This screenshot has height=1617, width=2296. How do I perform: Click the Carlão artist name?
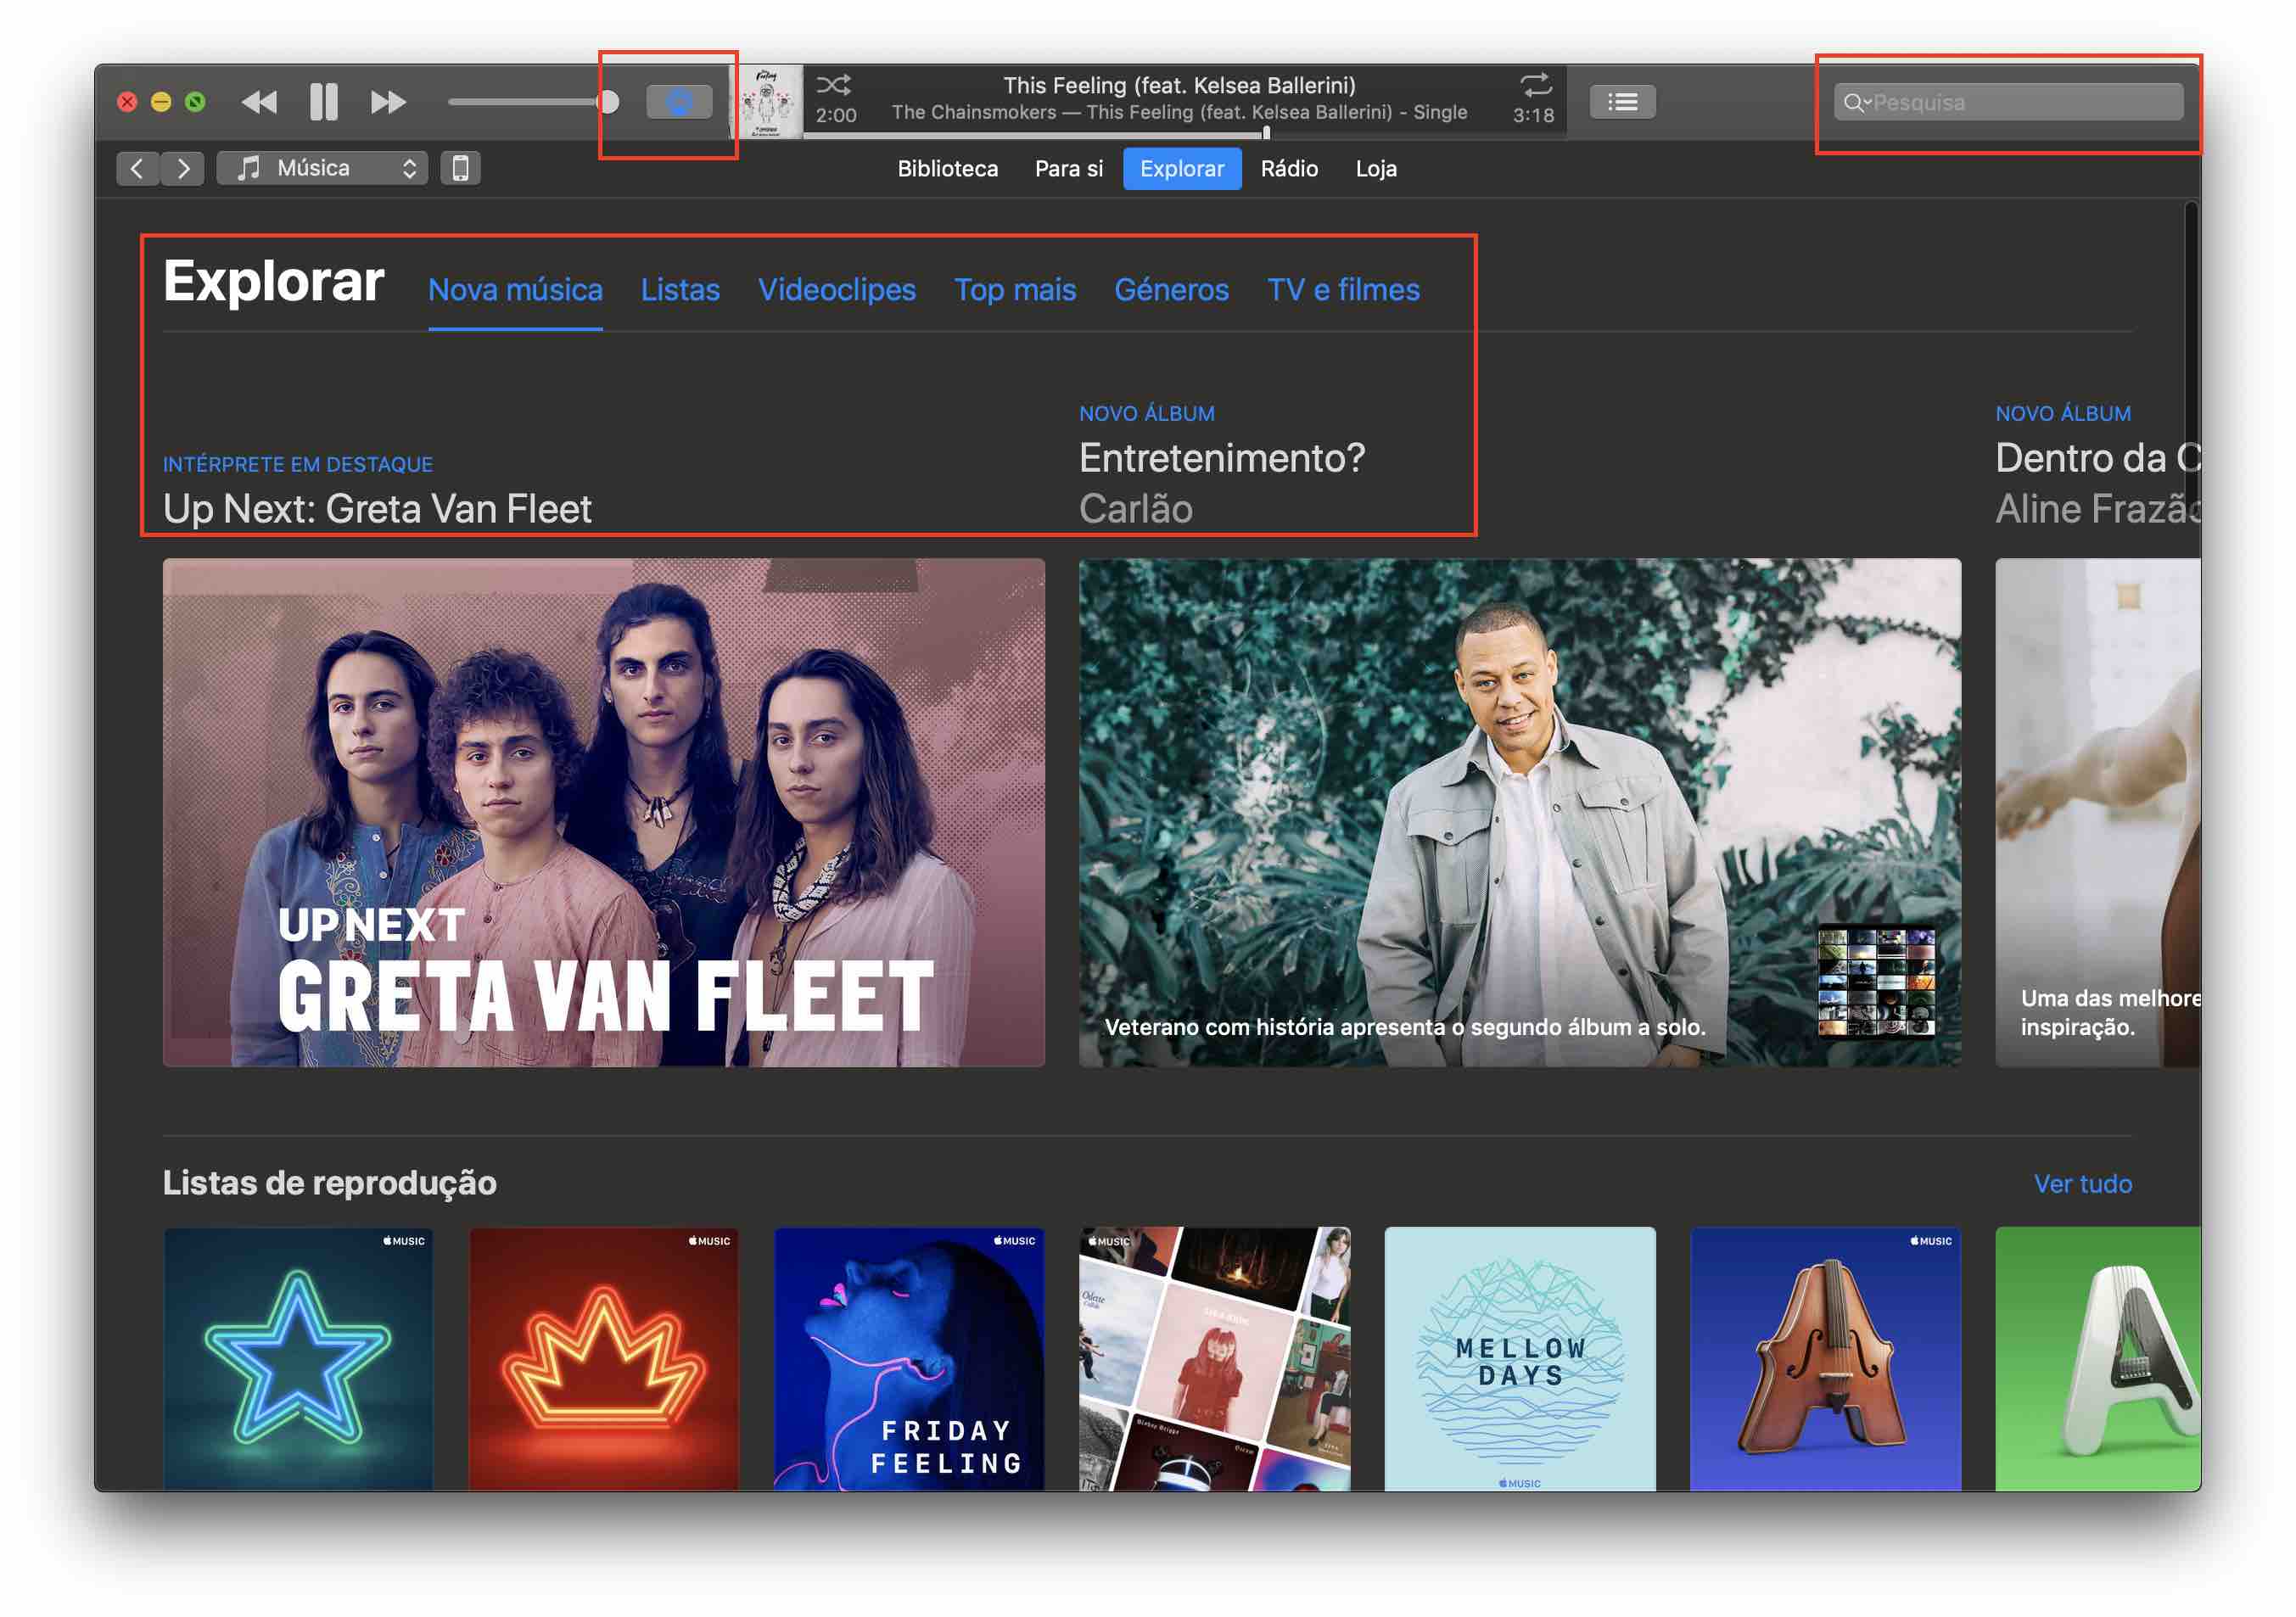pos(1135,509)
